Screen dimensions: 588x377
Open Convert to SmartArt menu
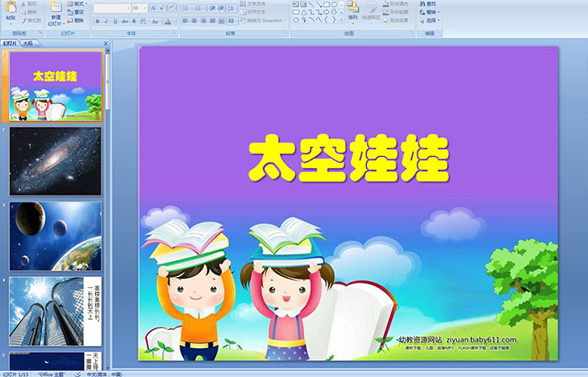click(x=263, y=20)
